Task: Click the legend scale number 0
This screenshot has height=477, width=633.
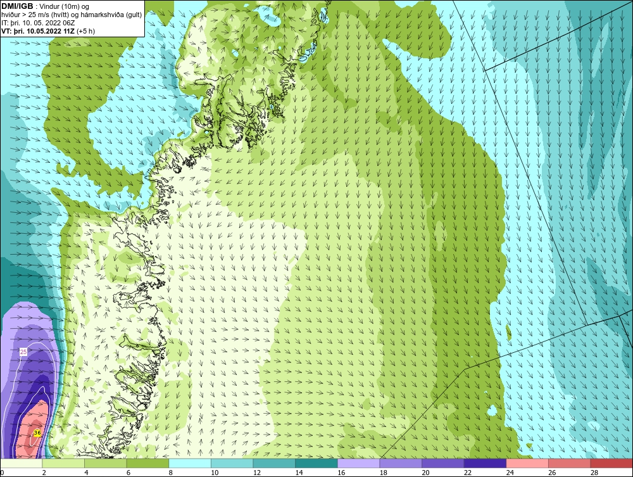Action: (x=2, y=473)
